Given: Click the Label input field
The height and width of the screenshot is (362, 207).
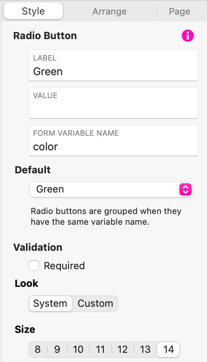Looking at the screenshot, I should point(113,65).
